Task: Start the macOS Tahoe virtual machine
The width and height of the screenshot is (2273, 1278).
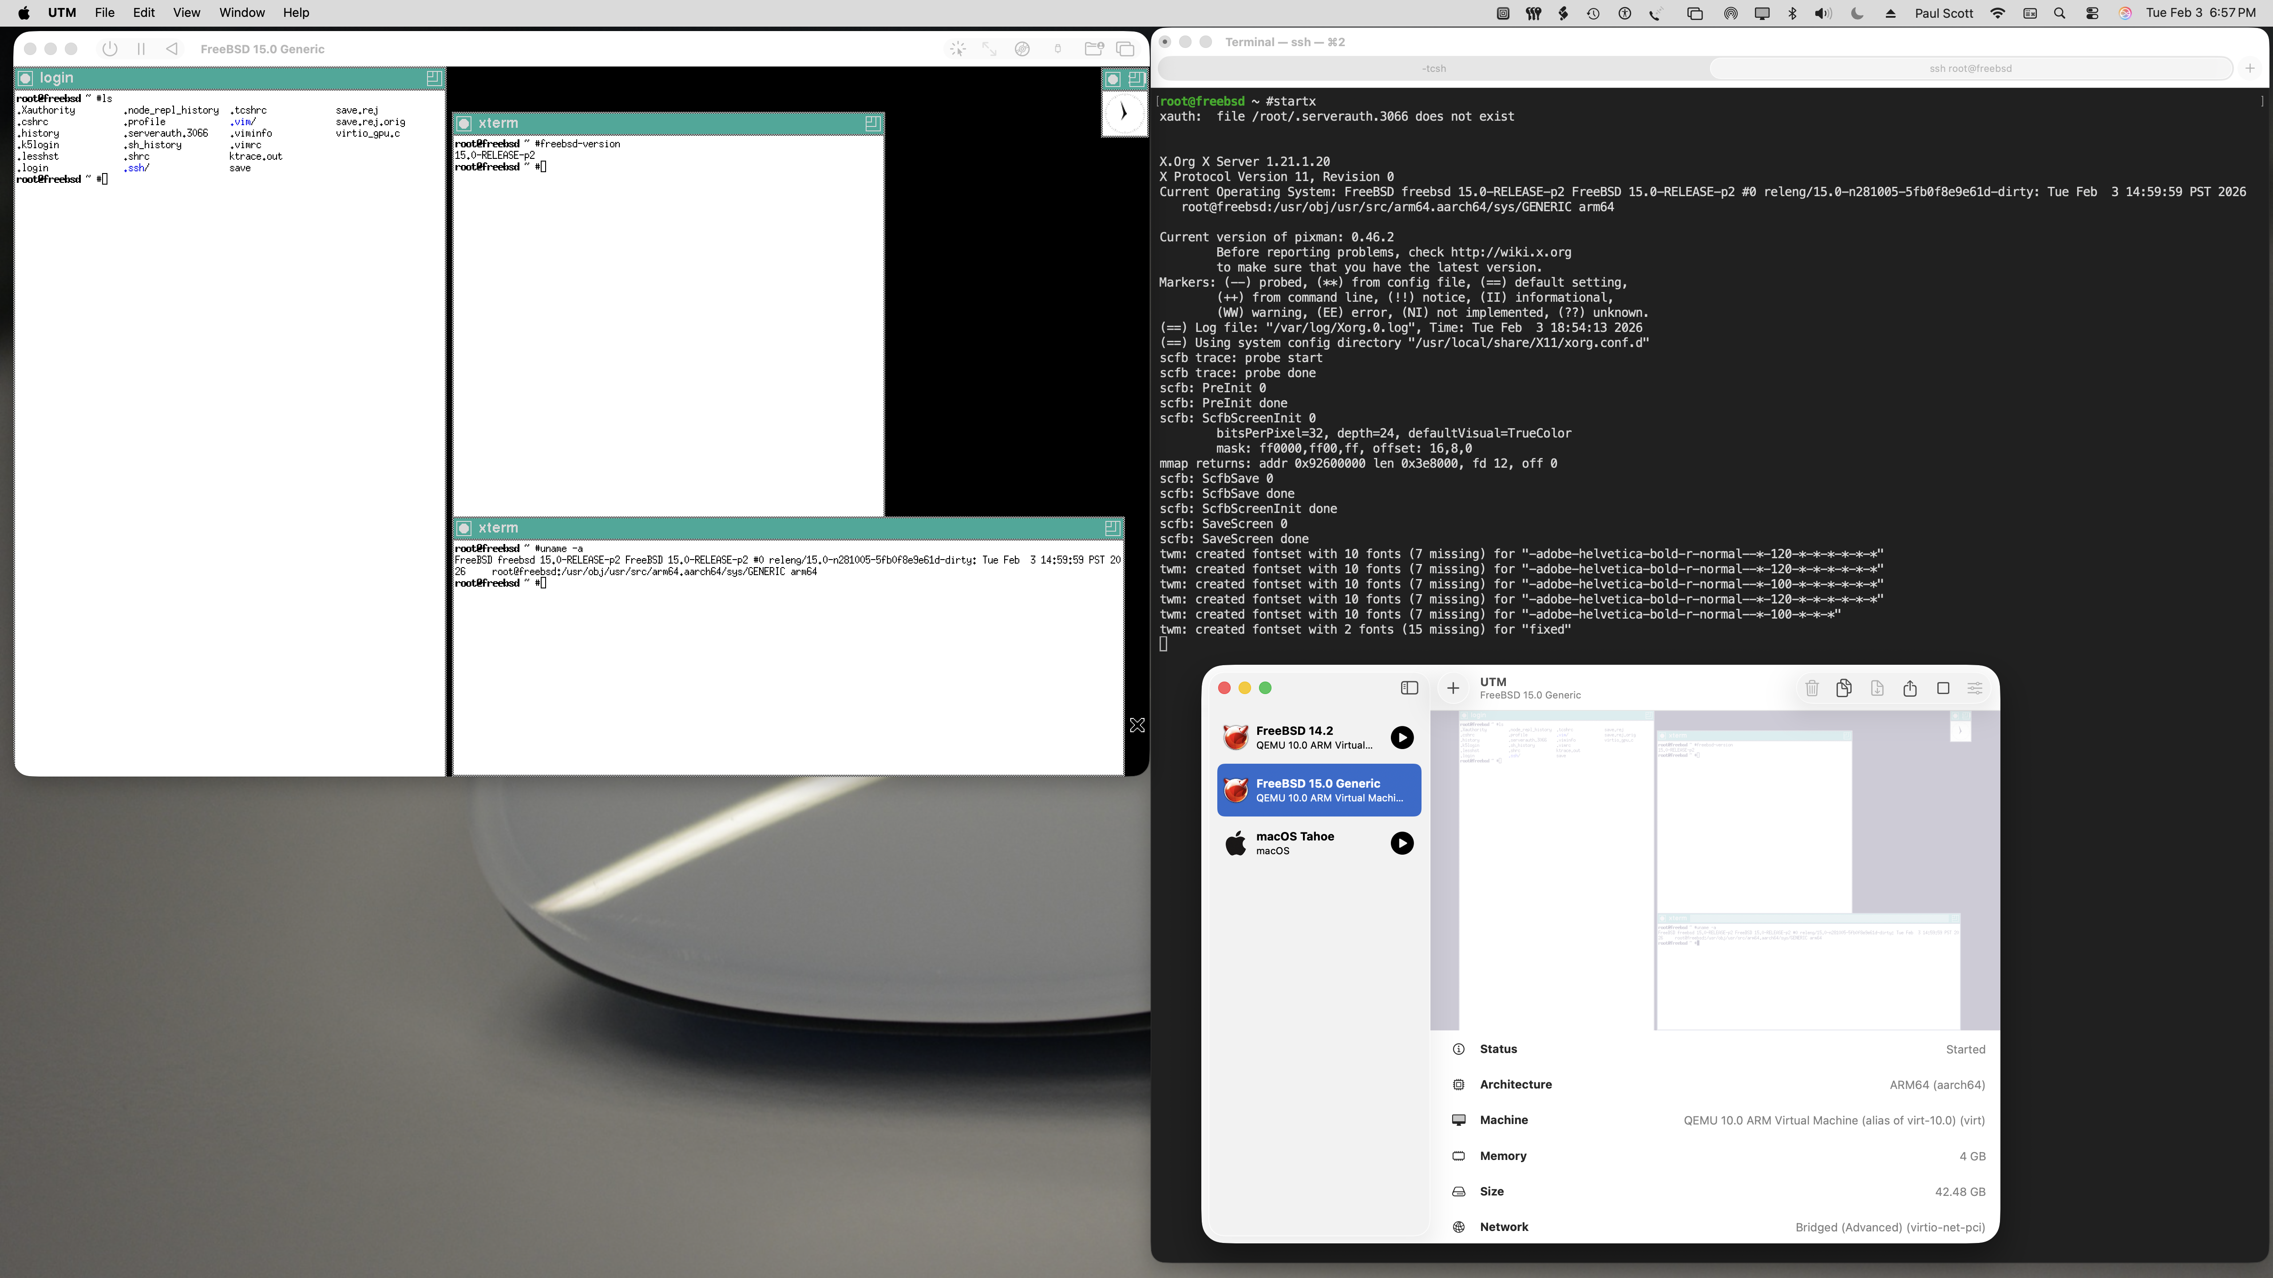Action: tap(1401, 843)
